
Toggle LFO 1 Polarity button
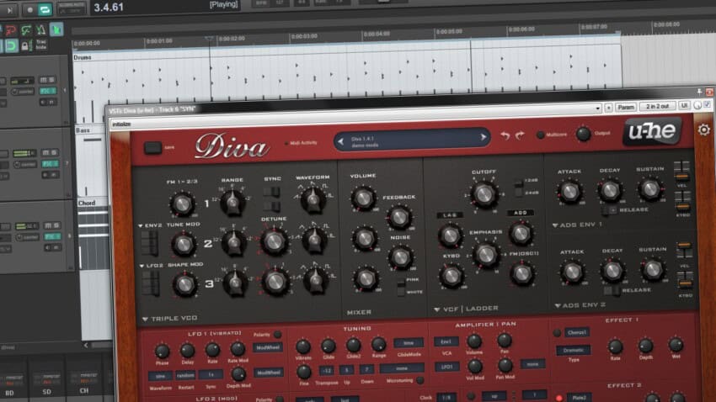(277, 335)
